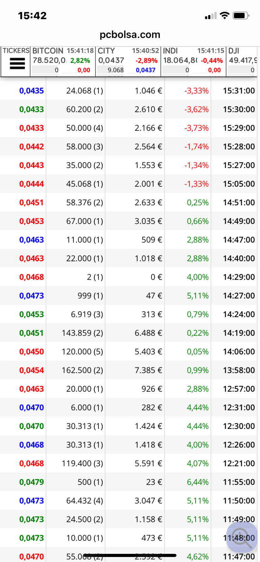Select time 15:30:00
The image size is (260, 562).
[x=239, y=109]
